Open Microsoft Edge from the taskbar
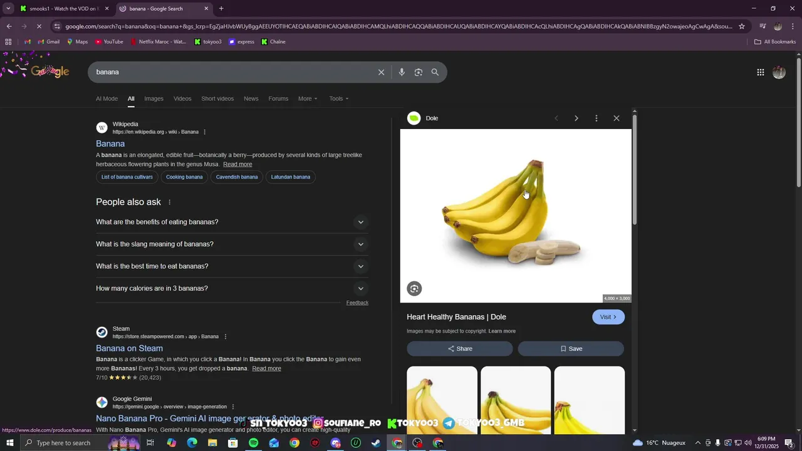802x451 pixels. click(x=192, y=443)
